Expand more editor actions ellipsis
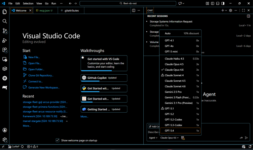Screen dimensions: 253x150 tap(139, 10)
